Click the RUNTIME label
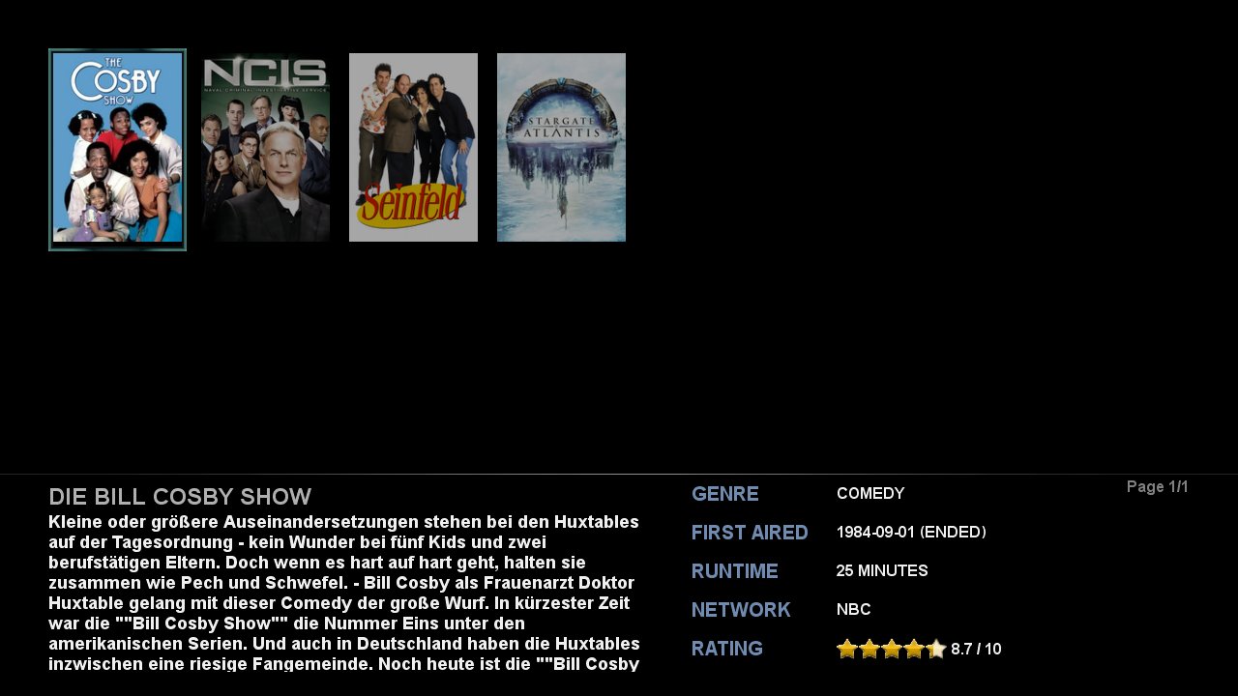The width and height of the screenshot is (1238, 696). pos(734,571)
